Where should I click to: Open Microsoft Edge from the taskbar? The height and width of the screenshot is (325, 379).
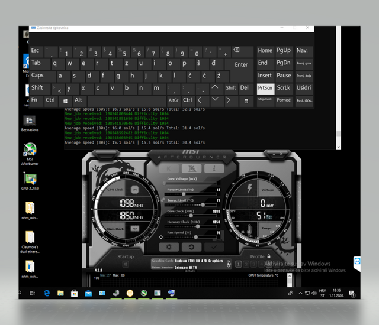point(47,293)
